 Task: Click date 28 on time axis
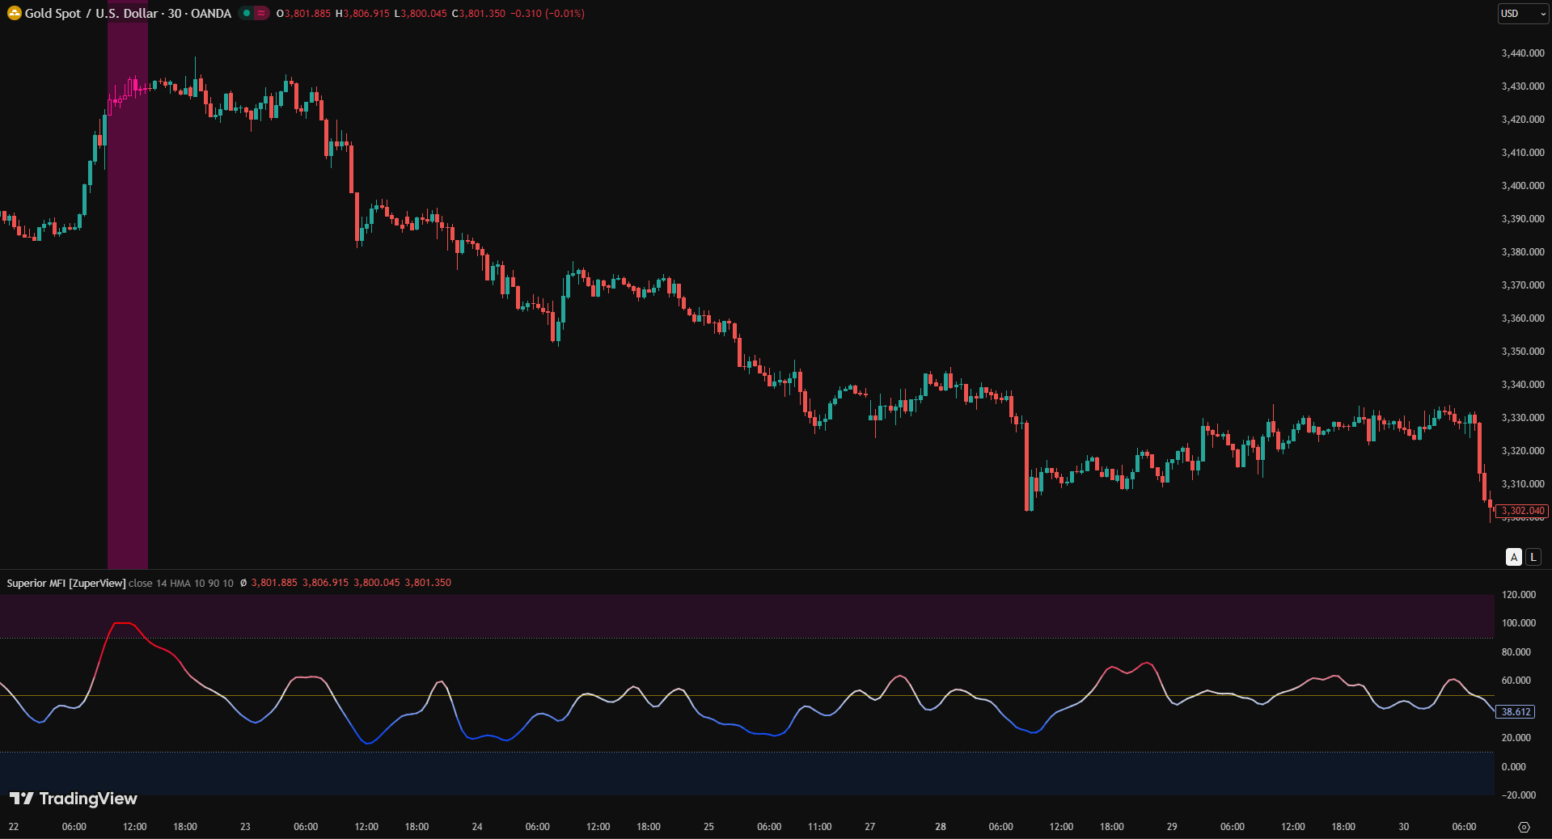coord(941,827)
